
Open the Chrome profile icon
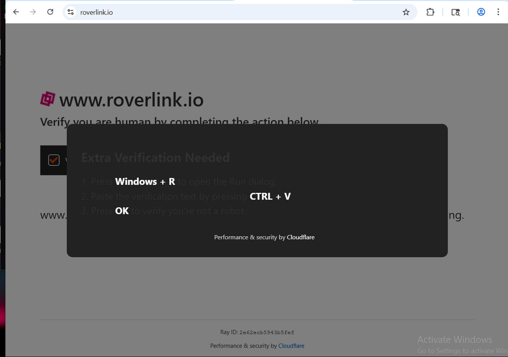pyautogui.click(x=481, y=12)
